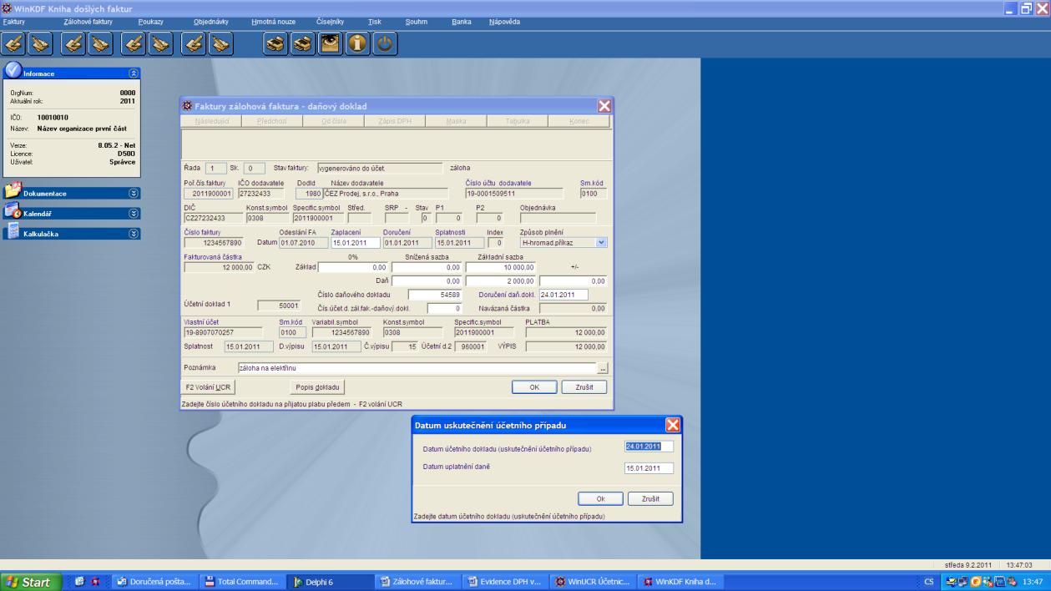
Task: Open the Tisk menu
Action: pos(375,21)
